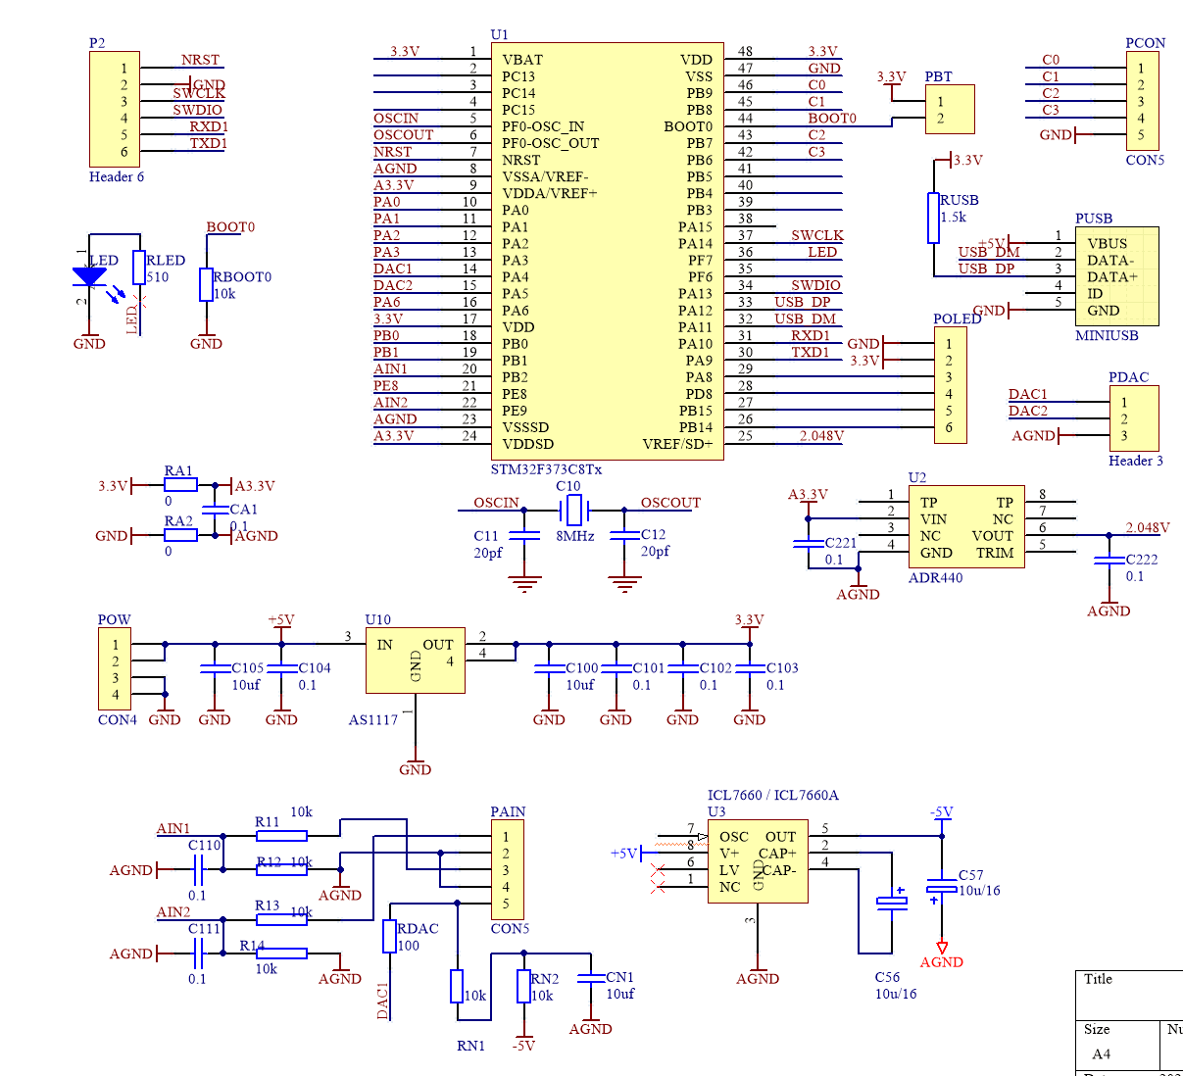Click the Title field in the title block
The height and width of the screenshot is (1076, 1183).
pos(1099,979)
